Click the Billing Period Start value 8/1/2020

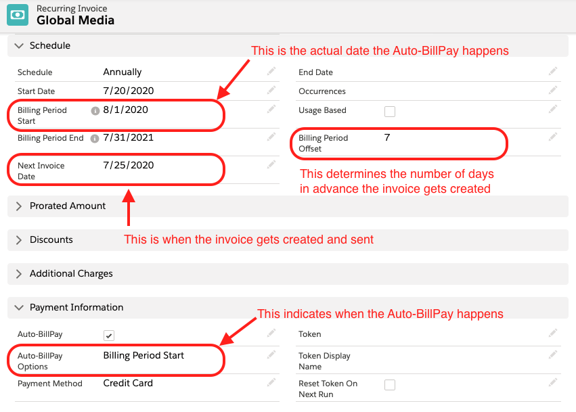click(125, 110)
